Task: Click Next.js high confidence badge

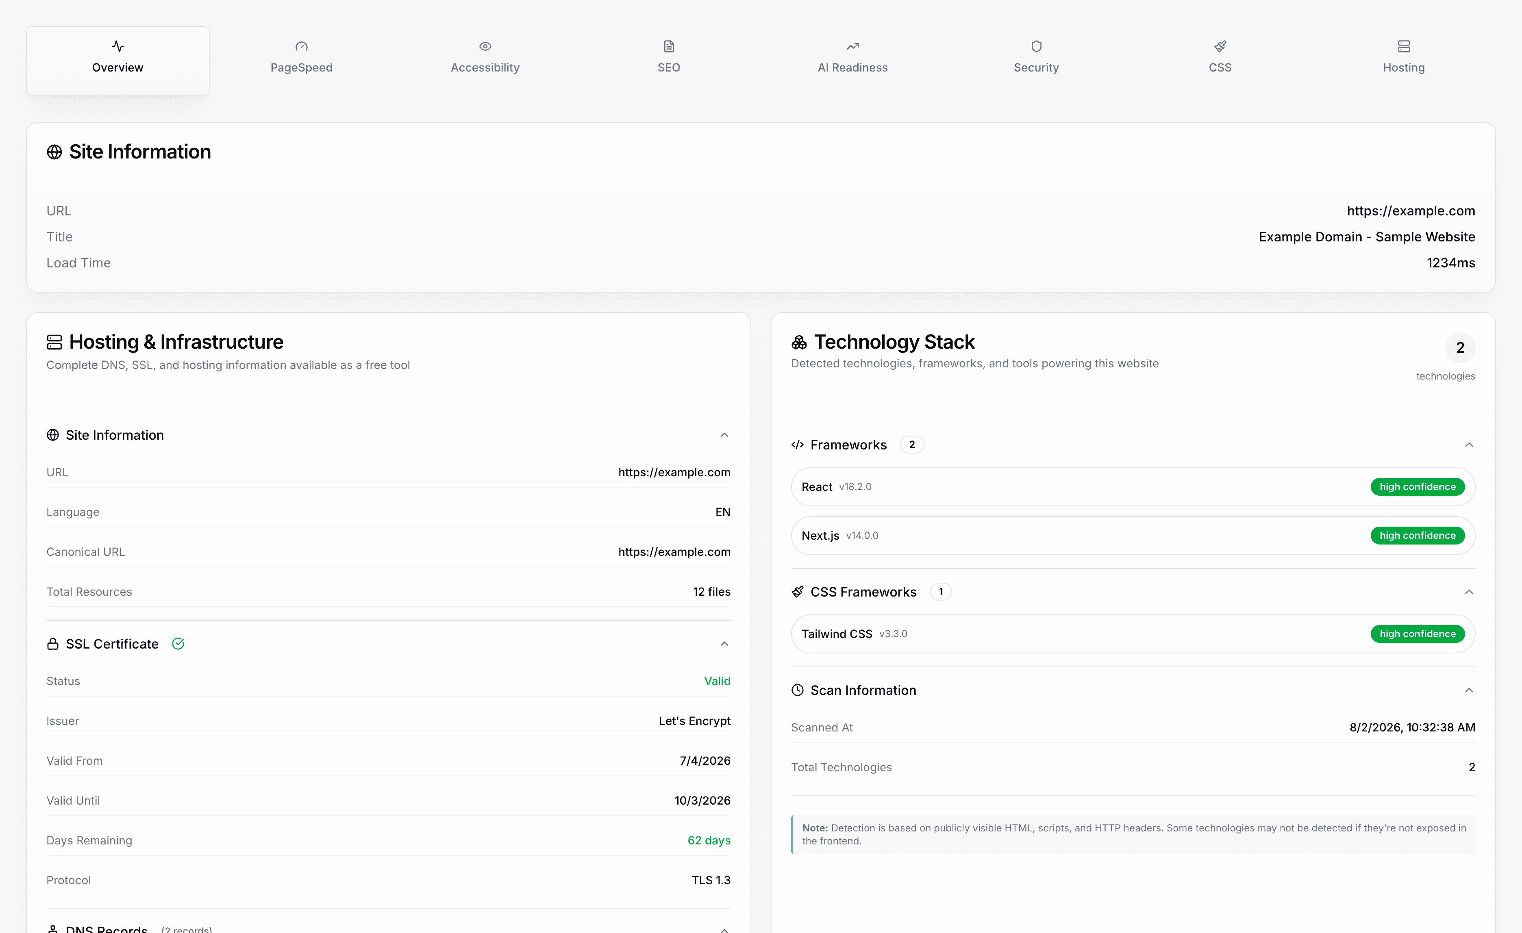Action: 1417,535
